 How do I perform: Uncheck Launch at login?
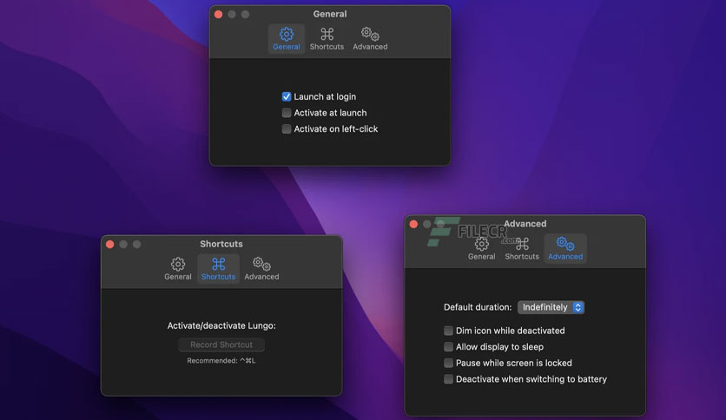pyautogui.click(x=287, y=96)
